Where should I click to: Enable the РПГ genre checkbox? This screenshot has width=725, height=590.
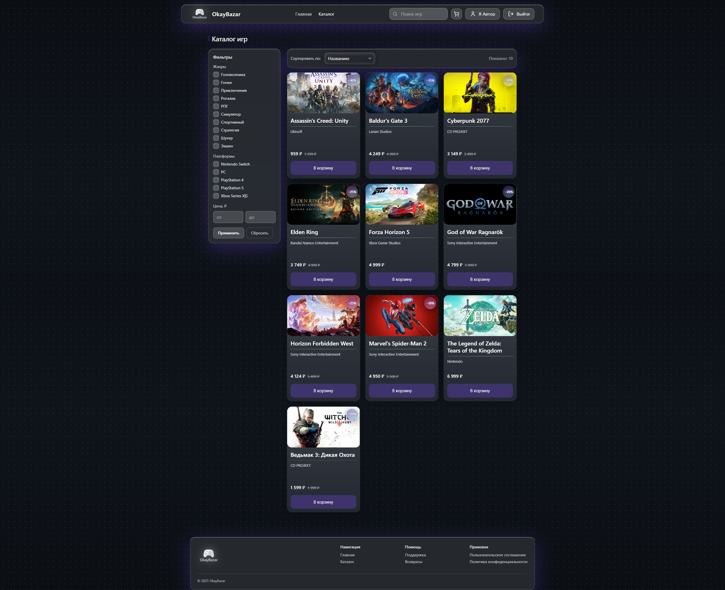click(x=216, y=106)
